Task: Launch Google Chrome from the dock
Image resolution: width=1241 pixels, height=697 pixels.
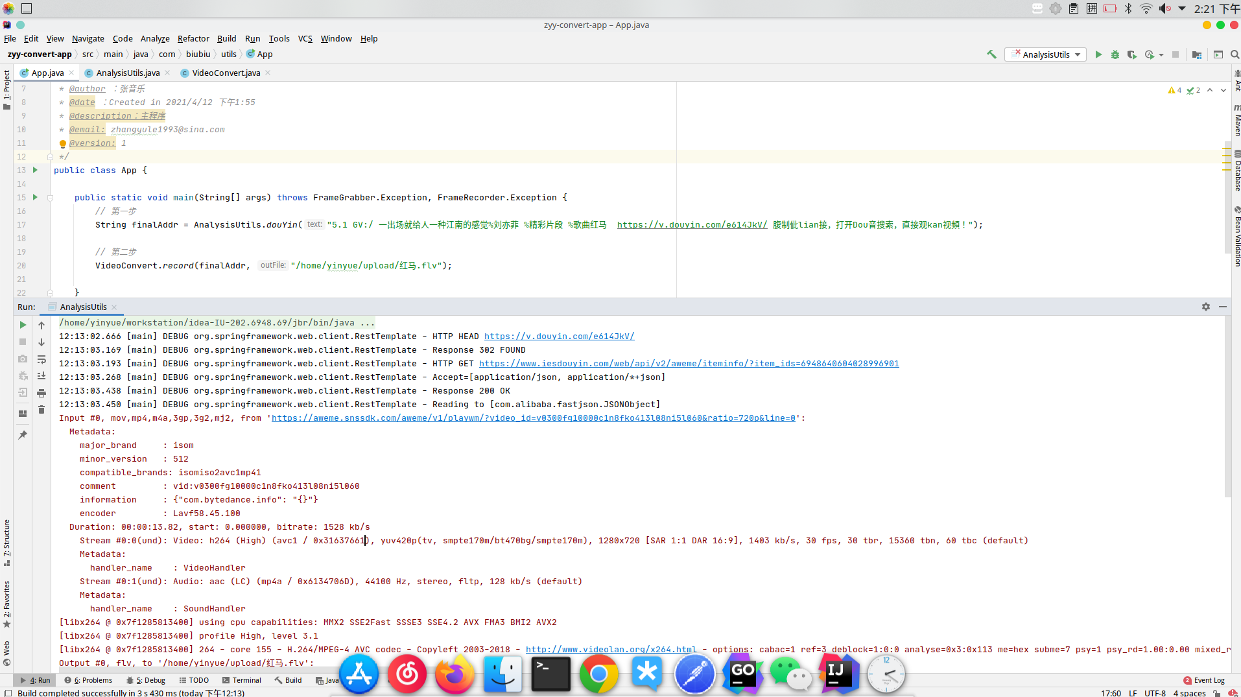Action: [x=598, y=674]
